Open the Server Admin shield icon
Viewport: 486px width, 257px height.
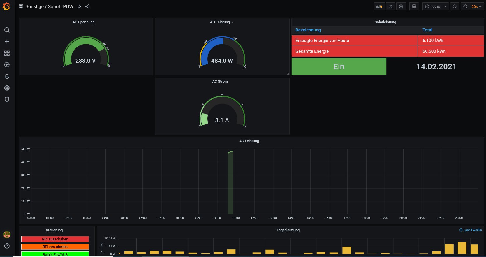pyautogui.click(x=7, y=99)
